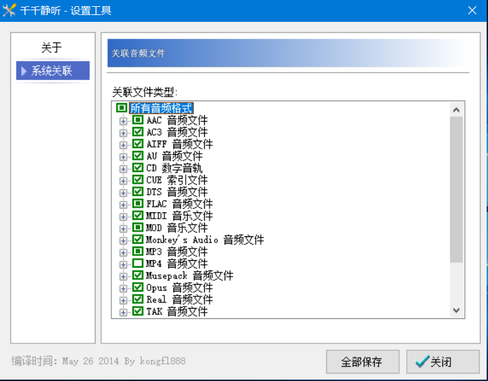This screenshot has height=381, width=488.
Task: Select 系统关联 in the sidebar
Action: tap(52, 70)
